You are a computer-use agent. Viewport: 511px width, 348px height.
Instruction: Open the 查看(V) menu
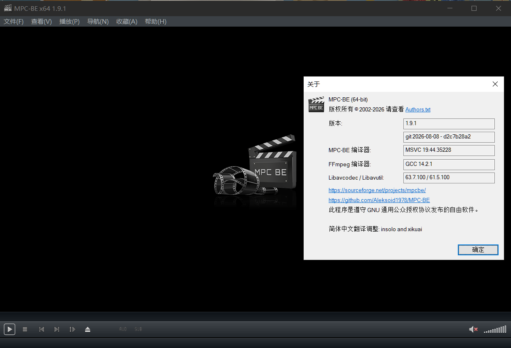[42, 22]
